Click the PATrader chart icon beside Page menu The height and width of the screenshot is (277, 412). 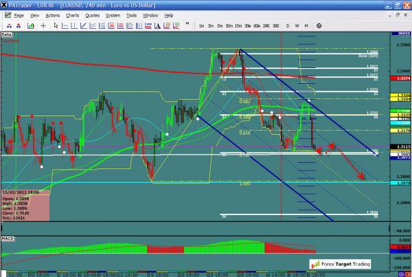(x=6, y=15)
